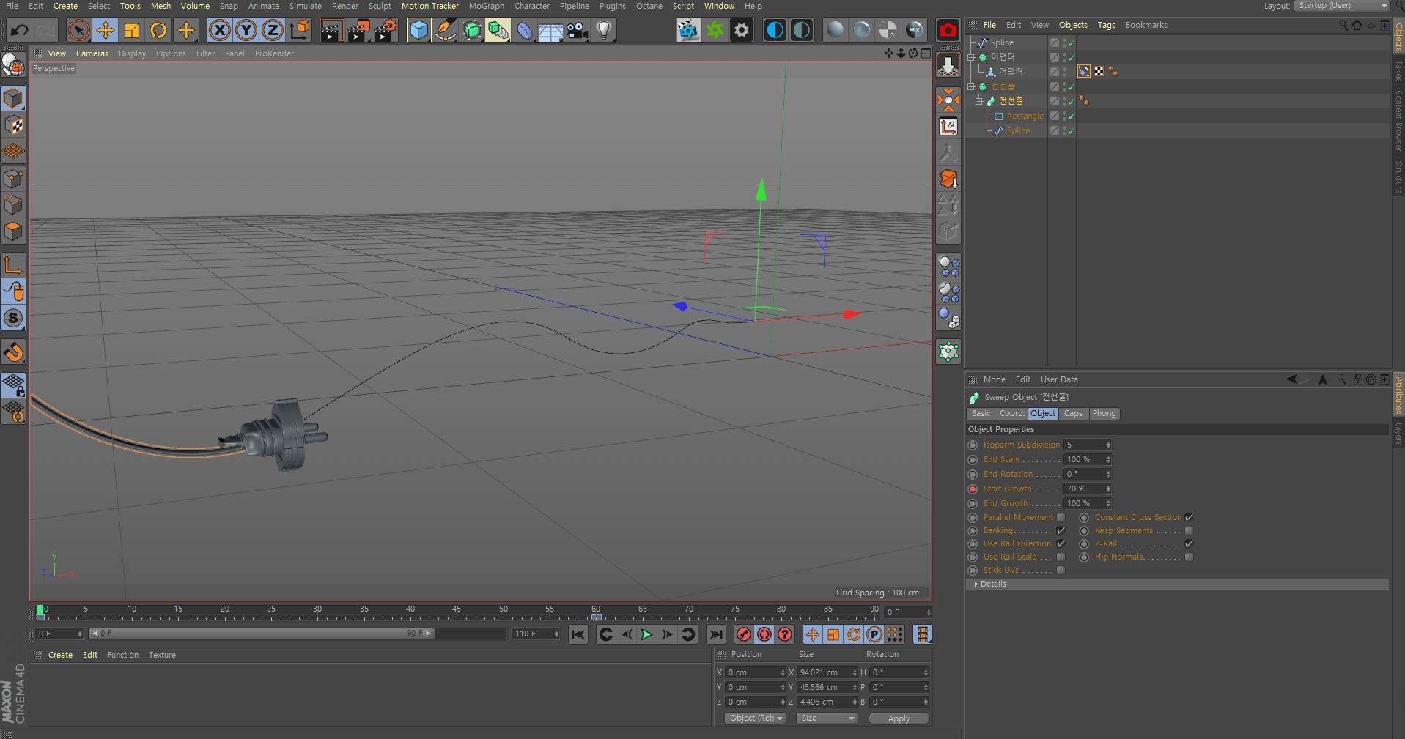1405x739 pixels.
Task: Step the End Scale value arrows
Action: click(1108, 459)
